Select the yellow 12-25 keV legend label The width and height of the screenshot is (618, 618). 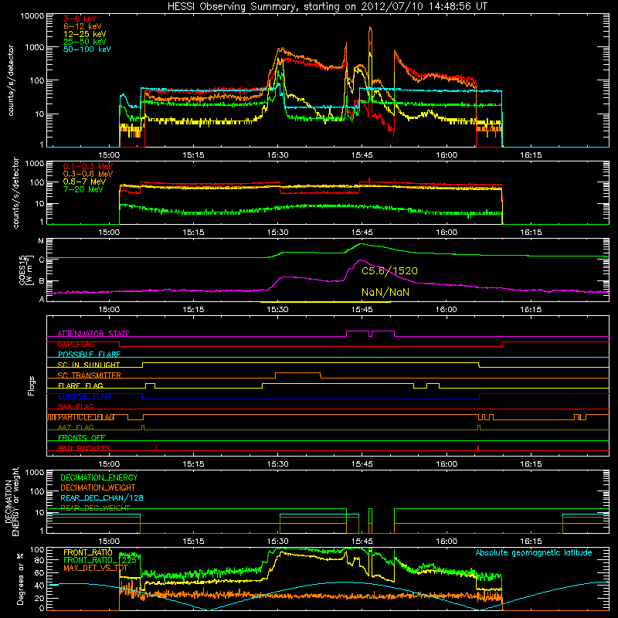pos(85,34)
